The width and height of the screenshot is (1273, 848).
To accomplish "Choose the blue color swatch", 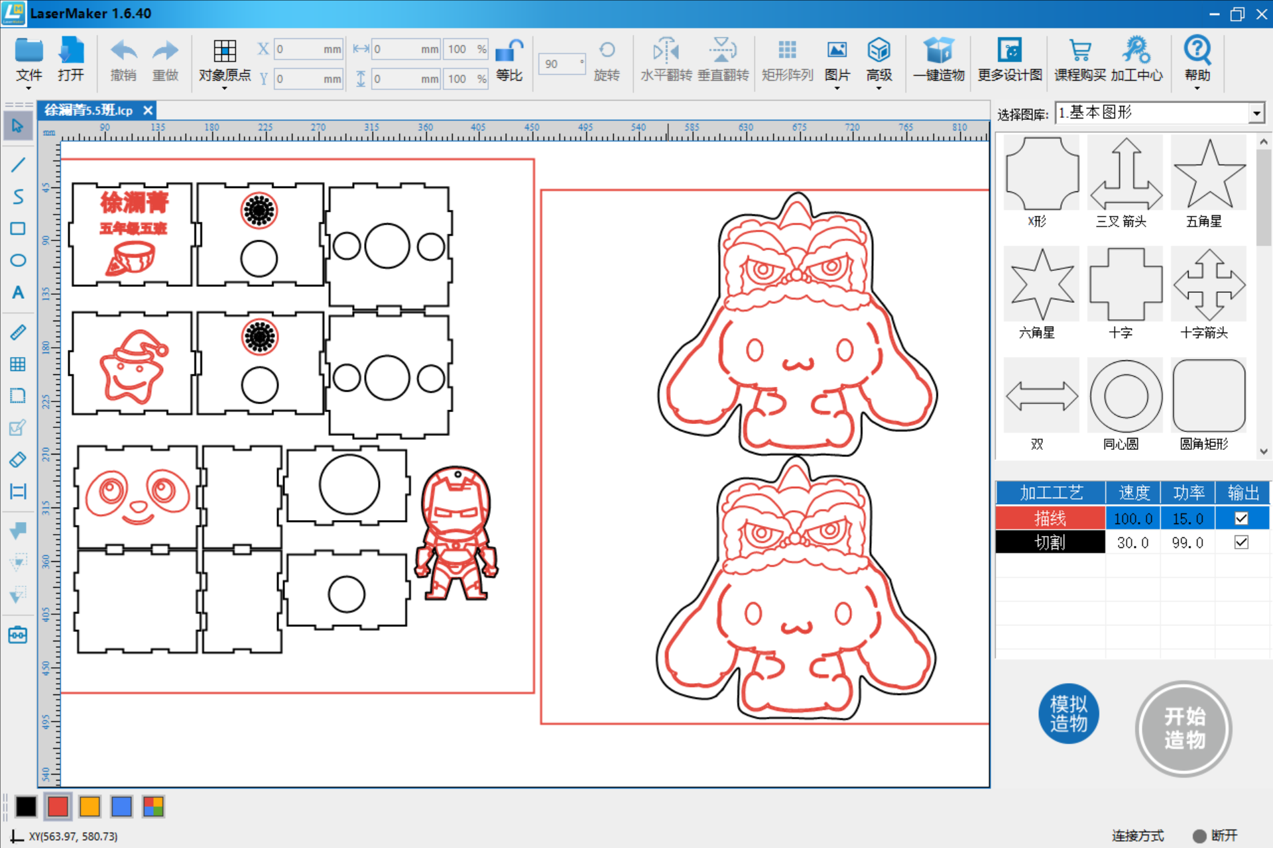I will [121, 806].
